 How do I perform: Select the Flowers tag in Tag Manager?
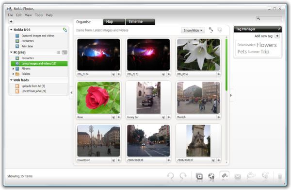click(x=266, y=45)
